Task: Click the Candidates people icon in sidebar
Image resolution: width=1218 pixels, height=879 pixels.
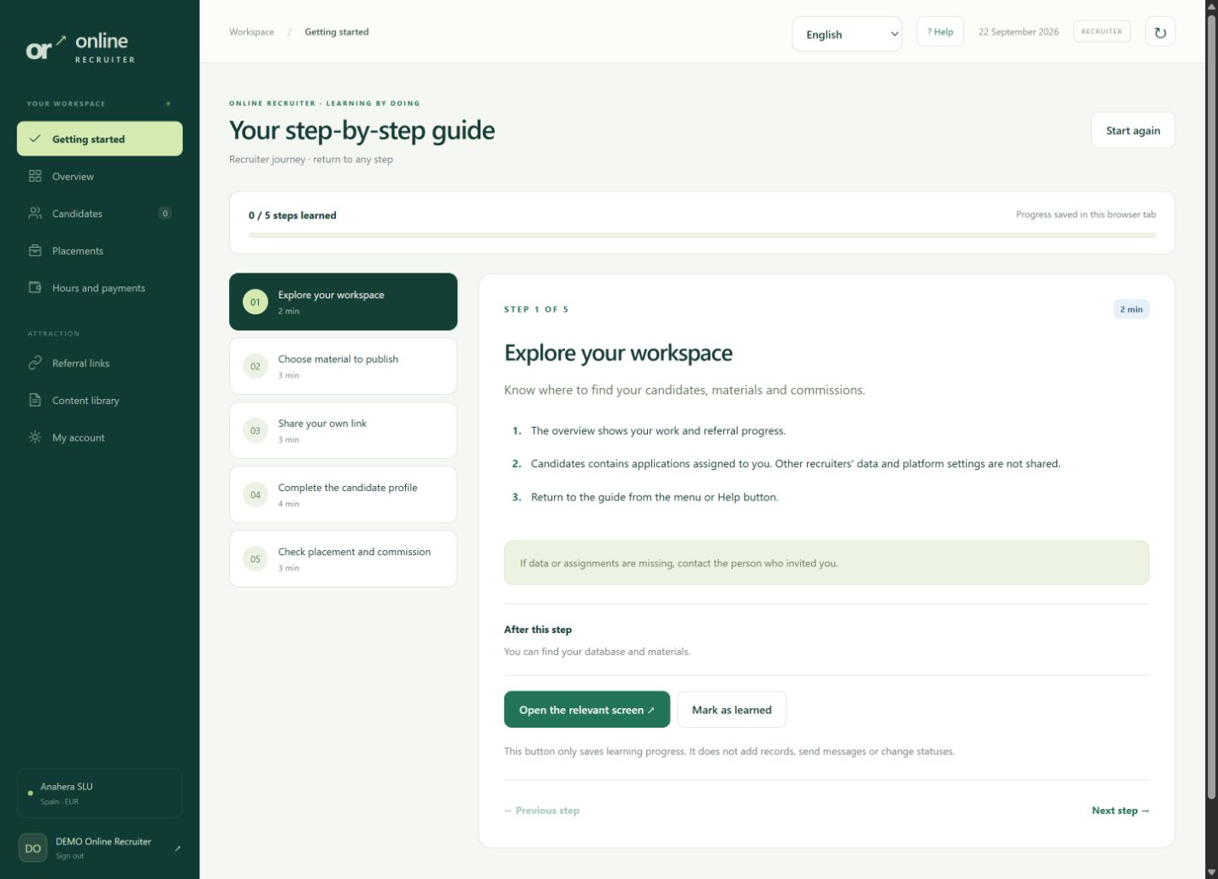Action: (35, 214)
